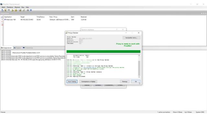
Task: Click the third toolbar icon, Name Resolution
Action: [x=9, y=10]
